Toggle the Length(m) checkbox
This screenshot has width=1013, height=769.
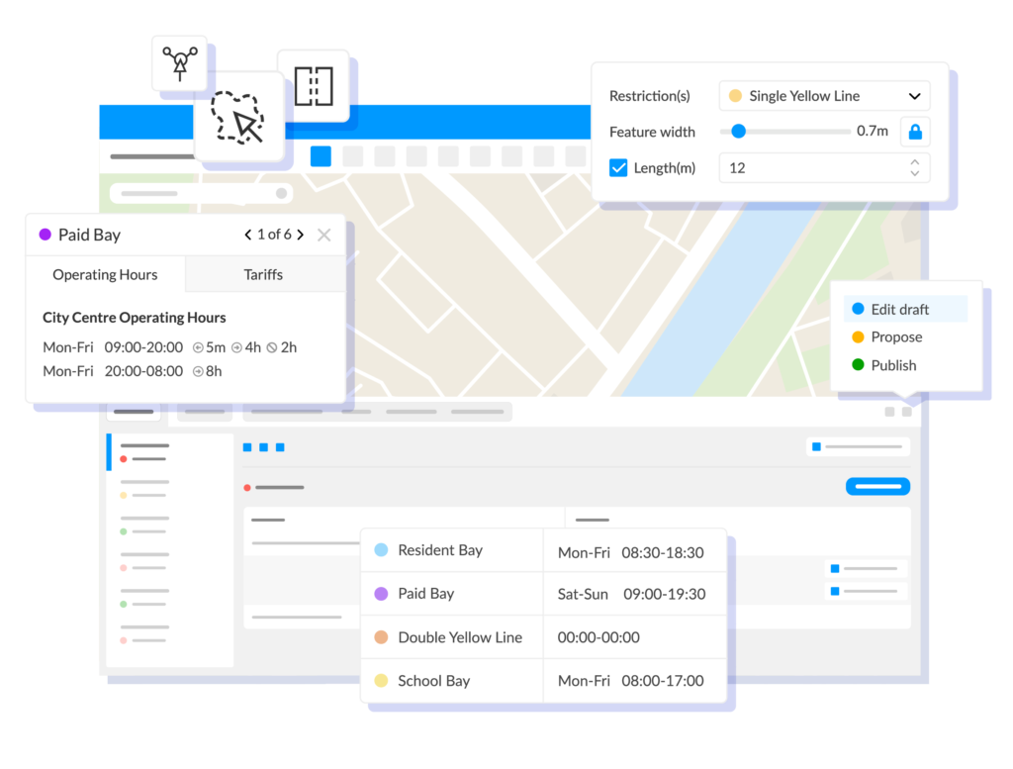click(618, 168)
